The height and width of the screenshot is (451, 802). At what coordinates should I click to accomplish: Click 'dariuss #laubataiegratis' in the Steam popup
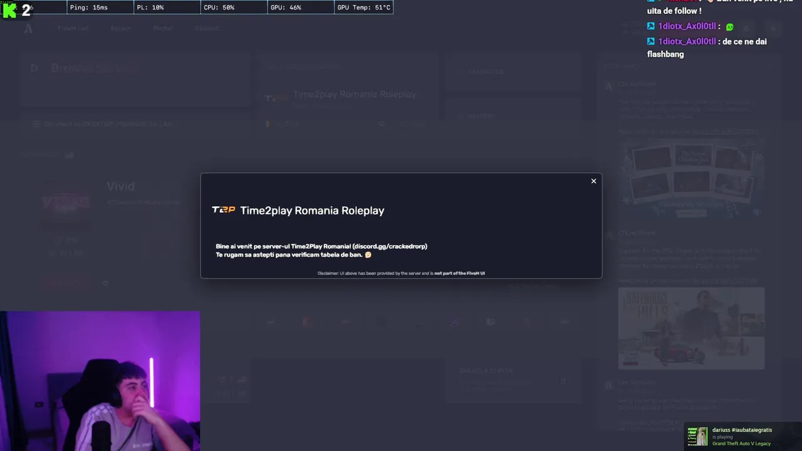point(742,430)
